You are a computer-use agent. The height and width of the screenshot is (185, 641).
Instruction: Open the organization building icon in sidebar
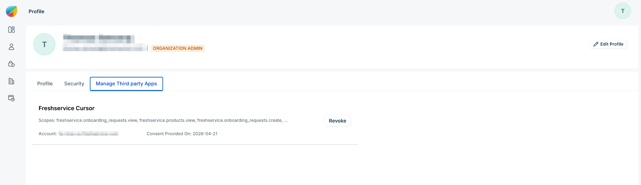(x=11, y=81)
